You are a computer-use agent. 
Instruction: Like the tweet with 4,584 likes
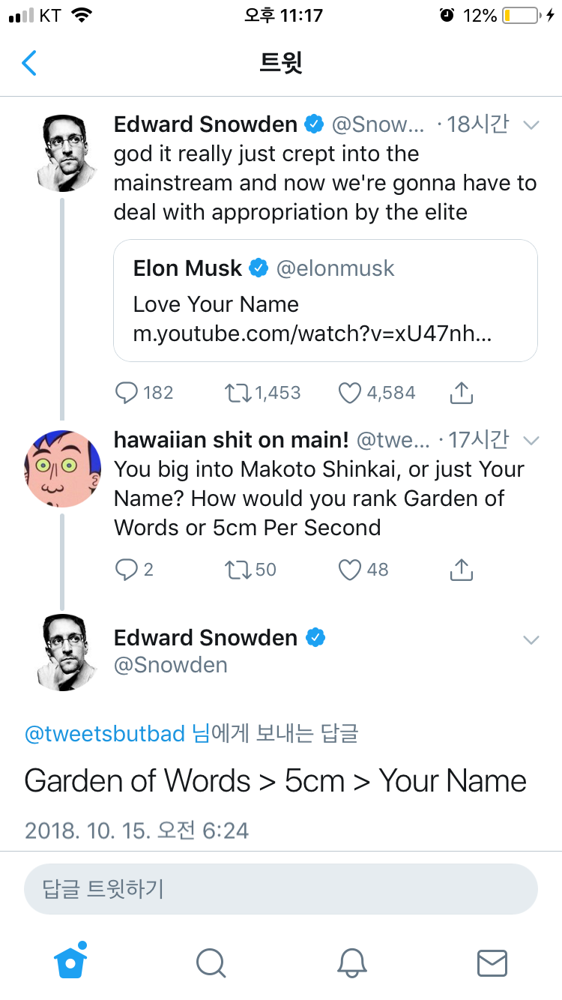tap(349, 392)
